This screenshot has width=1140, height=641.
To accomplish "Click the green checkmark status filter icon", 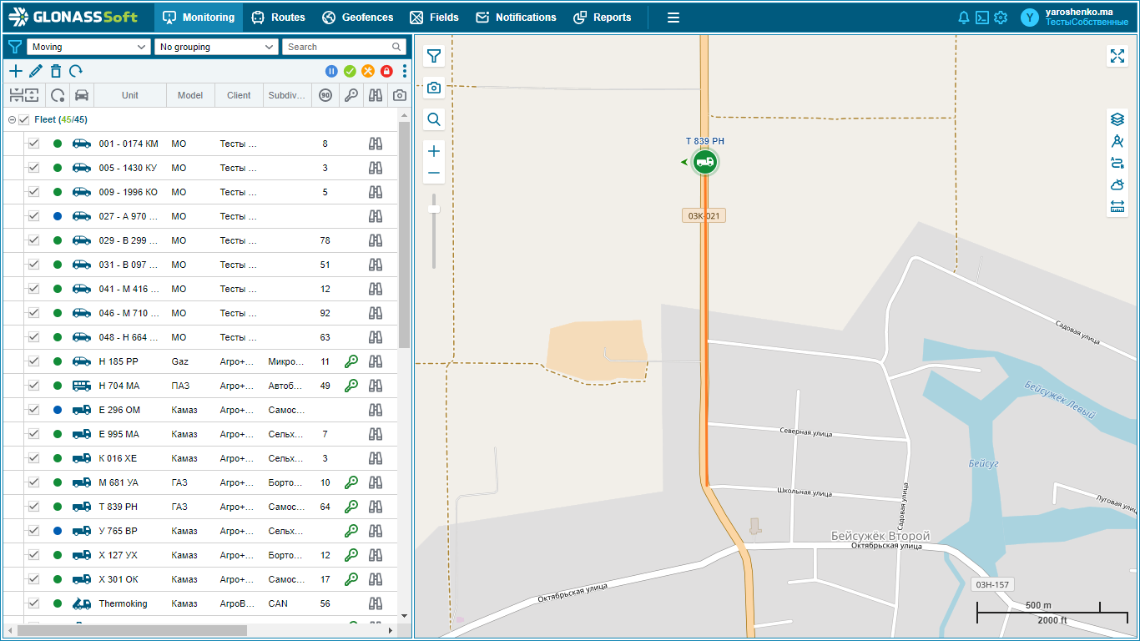I will 350,72.
